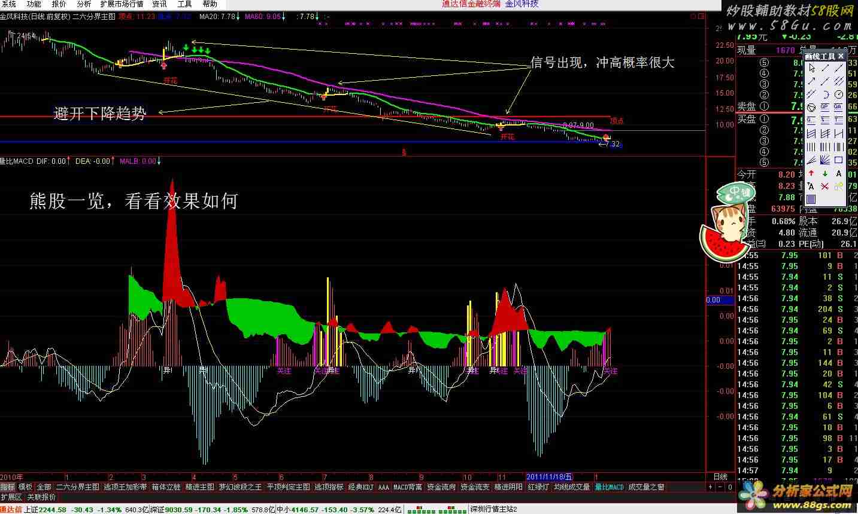Select the 经典KDJ indicator tab
The width and height of the screenshot is (858, 514).
tap(361, 487)
